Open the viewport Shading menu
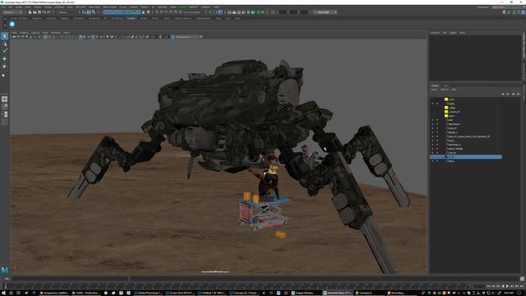The image size is (526, 296). (x=24, y=33)
